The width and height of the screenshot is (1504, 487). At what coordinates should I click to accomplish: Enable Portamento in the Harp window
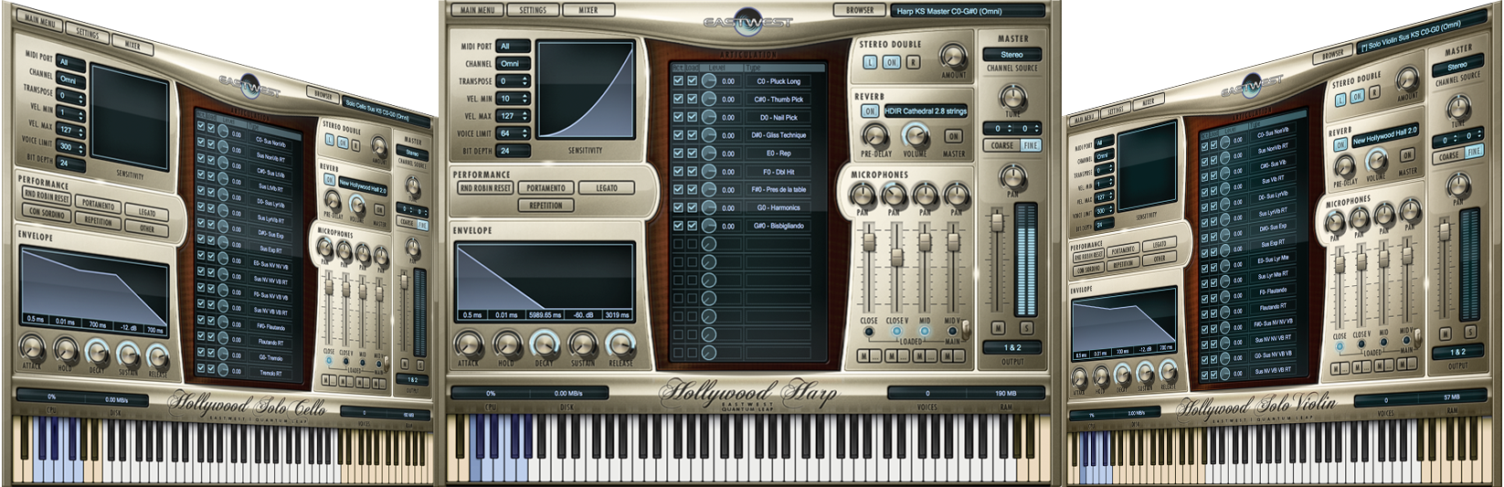click(545, 188)
